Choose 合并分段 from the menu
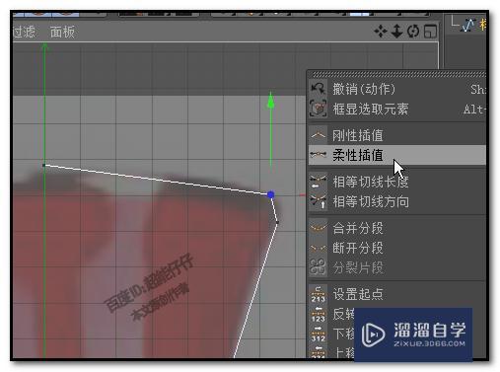The height and width of the screenshot is (372, 500). 396,228
